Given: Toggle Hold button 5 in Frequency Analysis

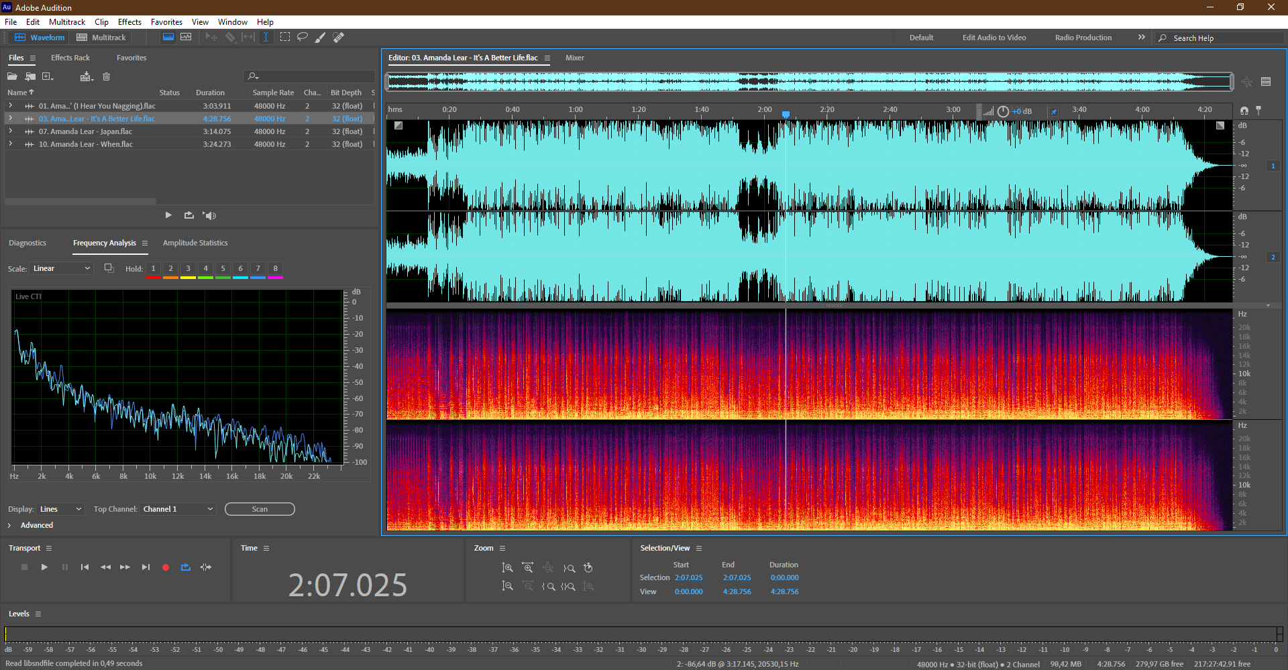Looking at the screenshot, I should click(223, 268).
